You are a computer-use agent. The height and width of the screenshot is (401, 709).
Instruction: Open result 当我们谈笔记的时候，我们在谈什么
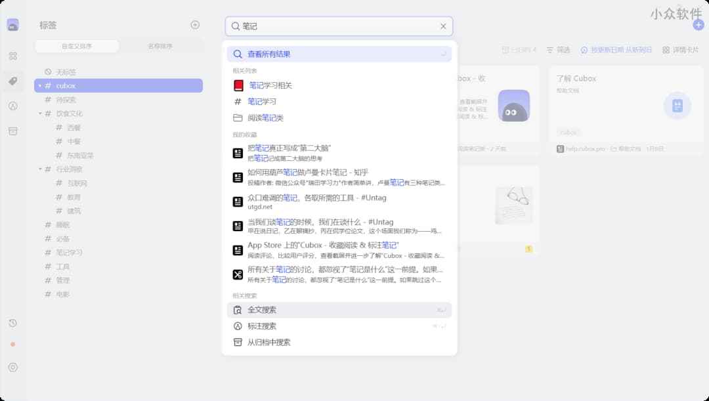339,226
